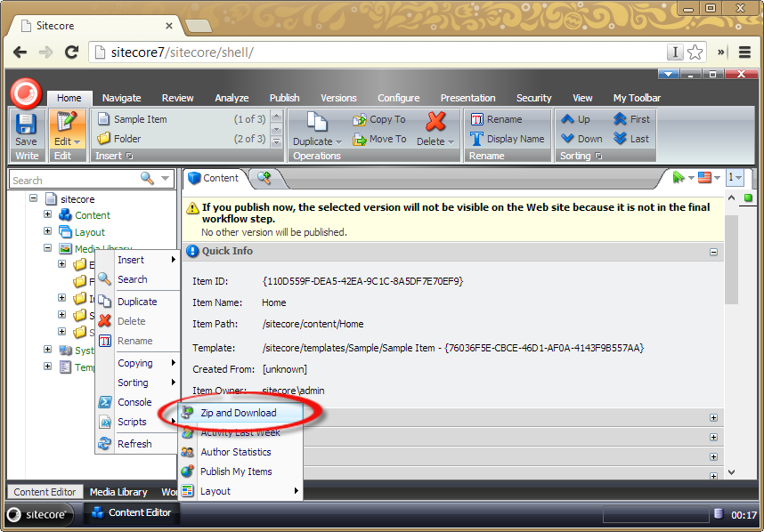Open the language flag dropdown
This screenshot has height=532, width=764.
point(709,178)
